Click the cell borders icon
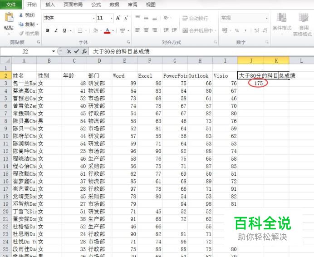The width and height of the screenshot is (314, 257). pyautogui.click(x=80, y=30)
